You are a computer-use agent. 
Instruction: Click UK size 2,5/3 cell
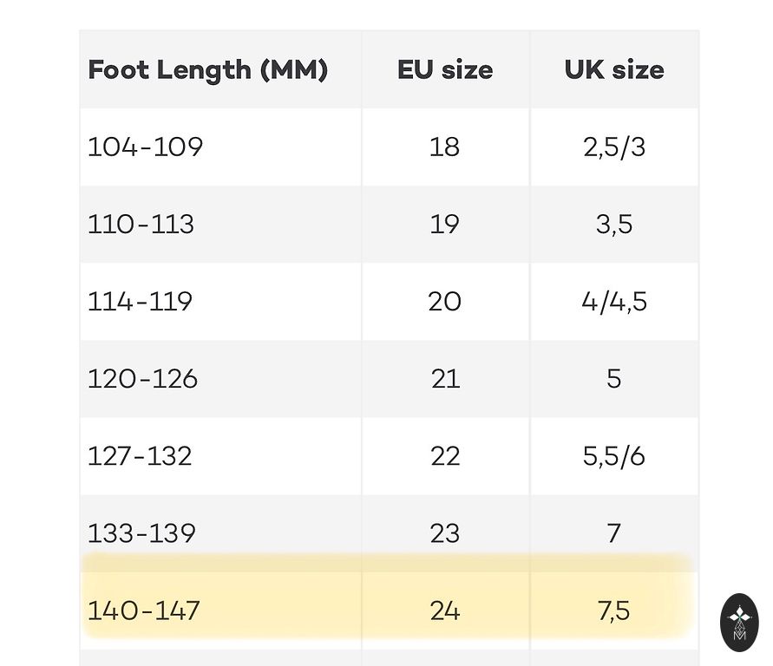click(x=614, y=147)
